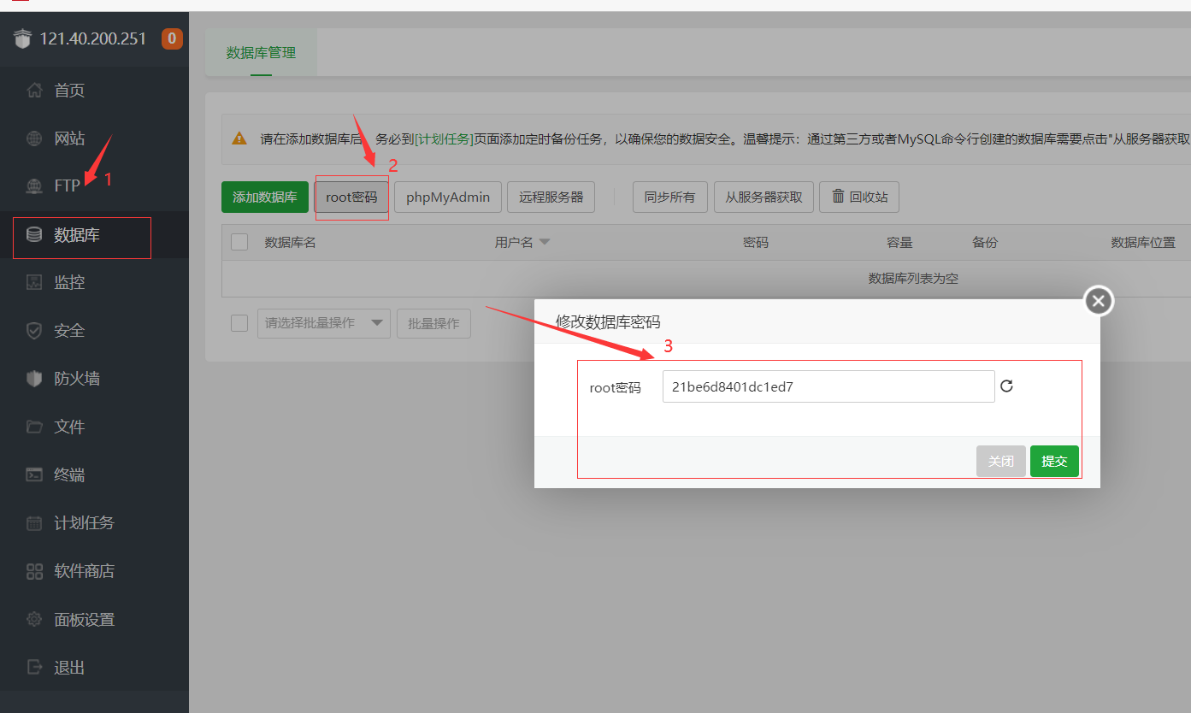Open phpMyAdmin via its button
The height and width of the screenshot is (713, 1191).
tap(448, 197)
